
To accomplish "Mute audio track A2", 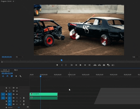I will pos(17,101).
